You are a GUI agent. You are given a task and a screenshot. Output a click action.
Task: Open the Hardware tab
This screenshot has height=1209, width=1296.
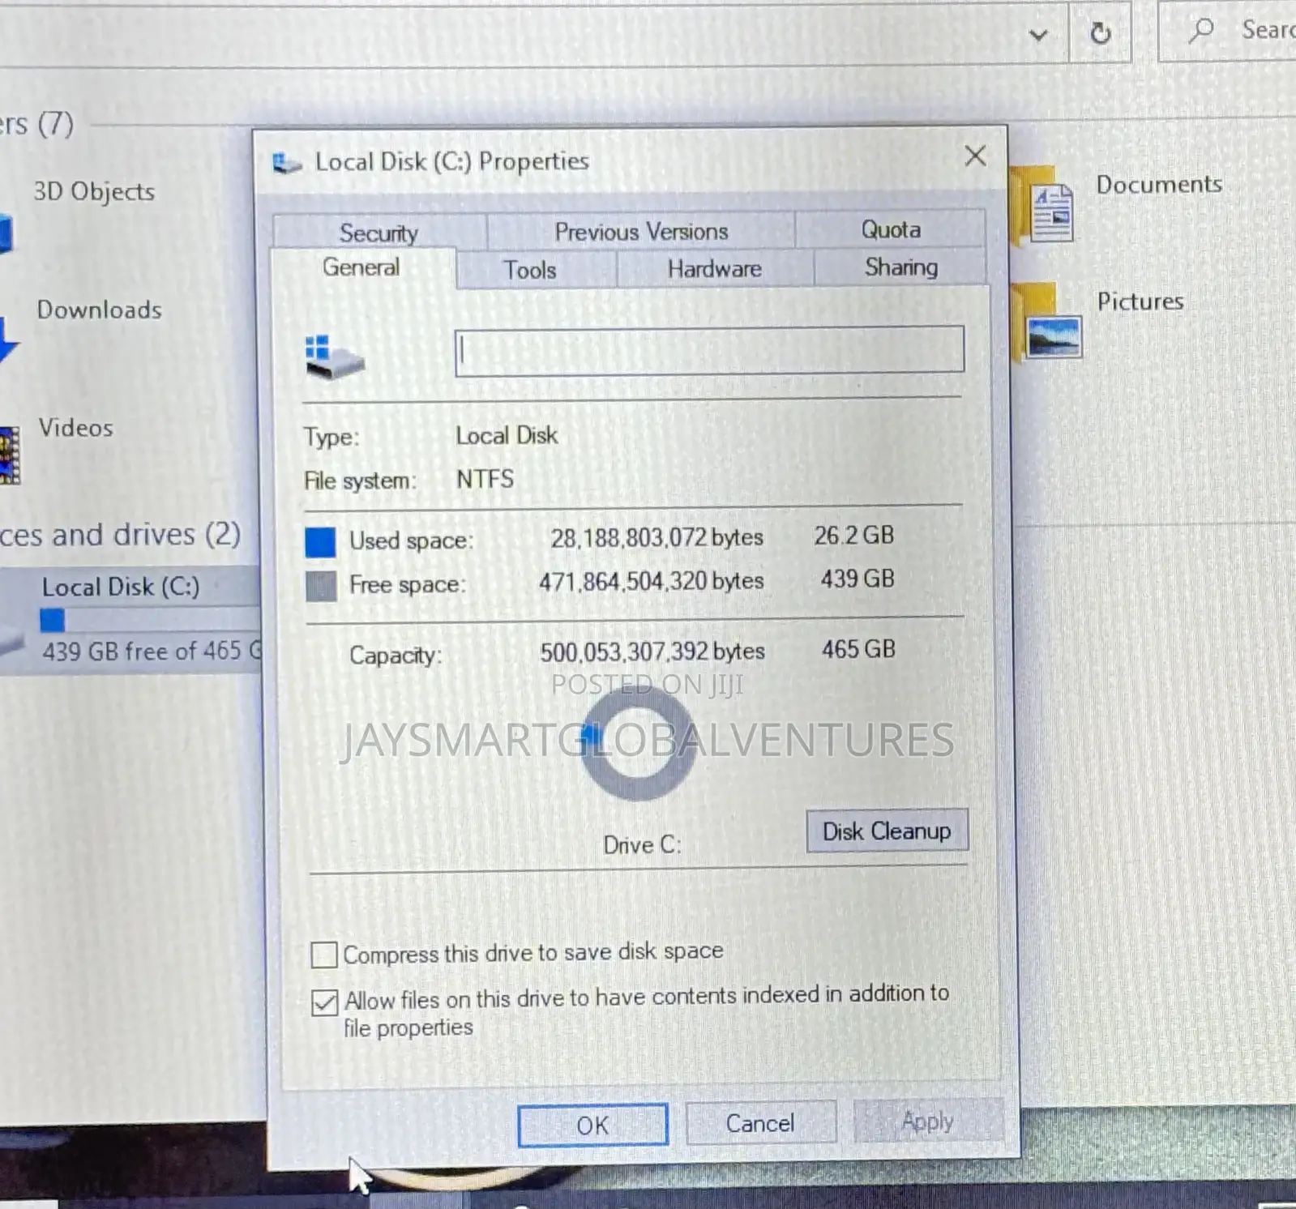[714, 268]
